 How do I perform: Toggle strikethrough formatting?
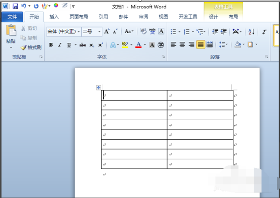point(83,45)
